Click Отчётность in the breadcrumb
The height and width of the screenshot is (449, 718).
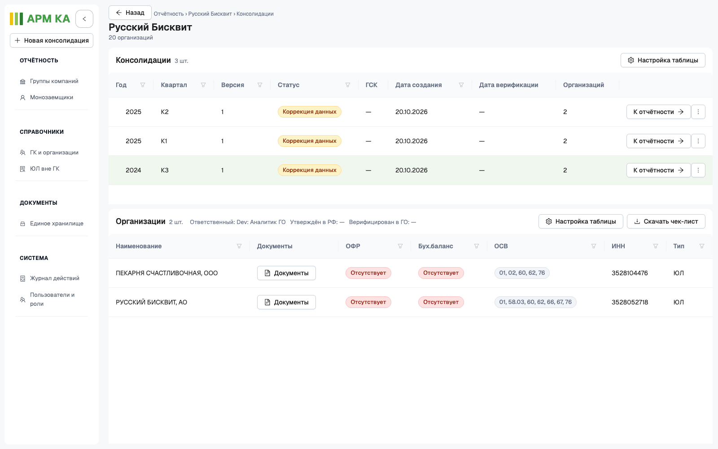coord(169,14)
